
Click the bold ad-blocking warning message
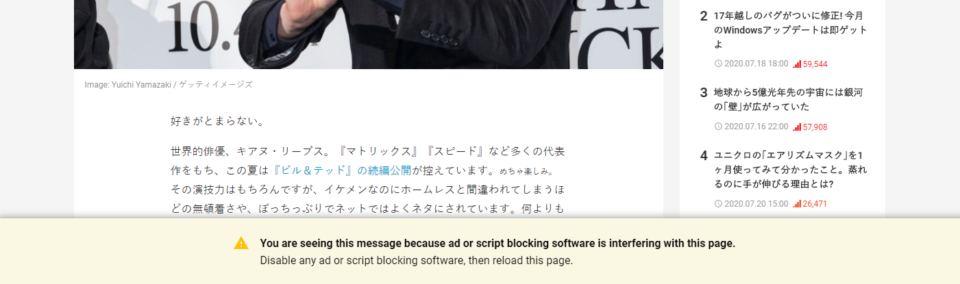pos(497,243)
